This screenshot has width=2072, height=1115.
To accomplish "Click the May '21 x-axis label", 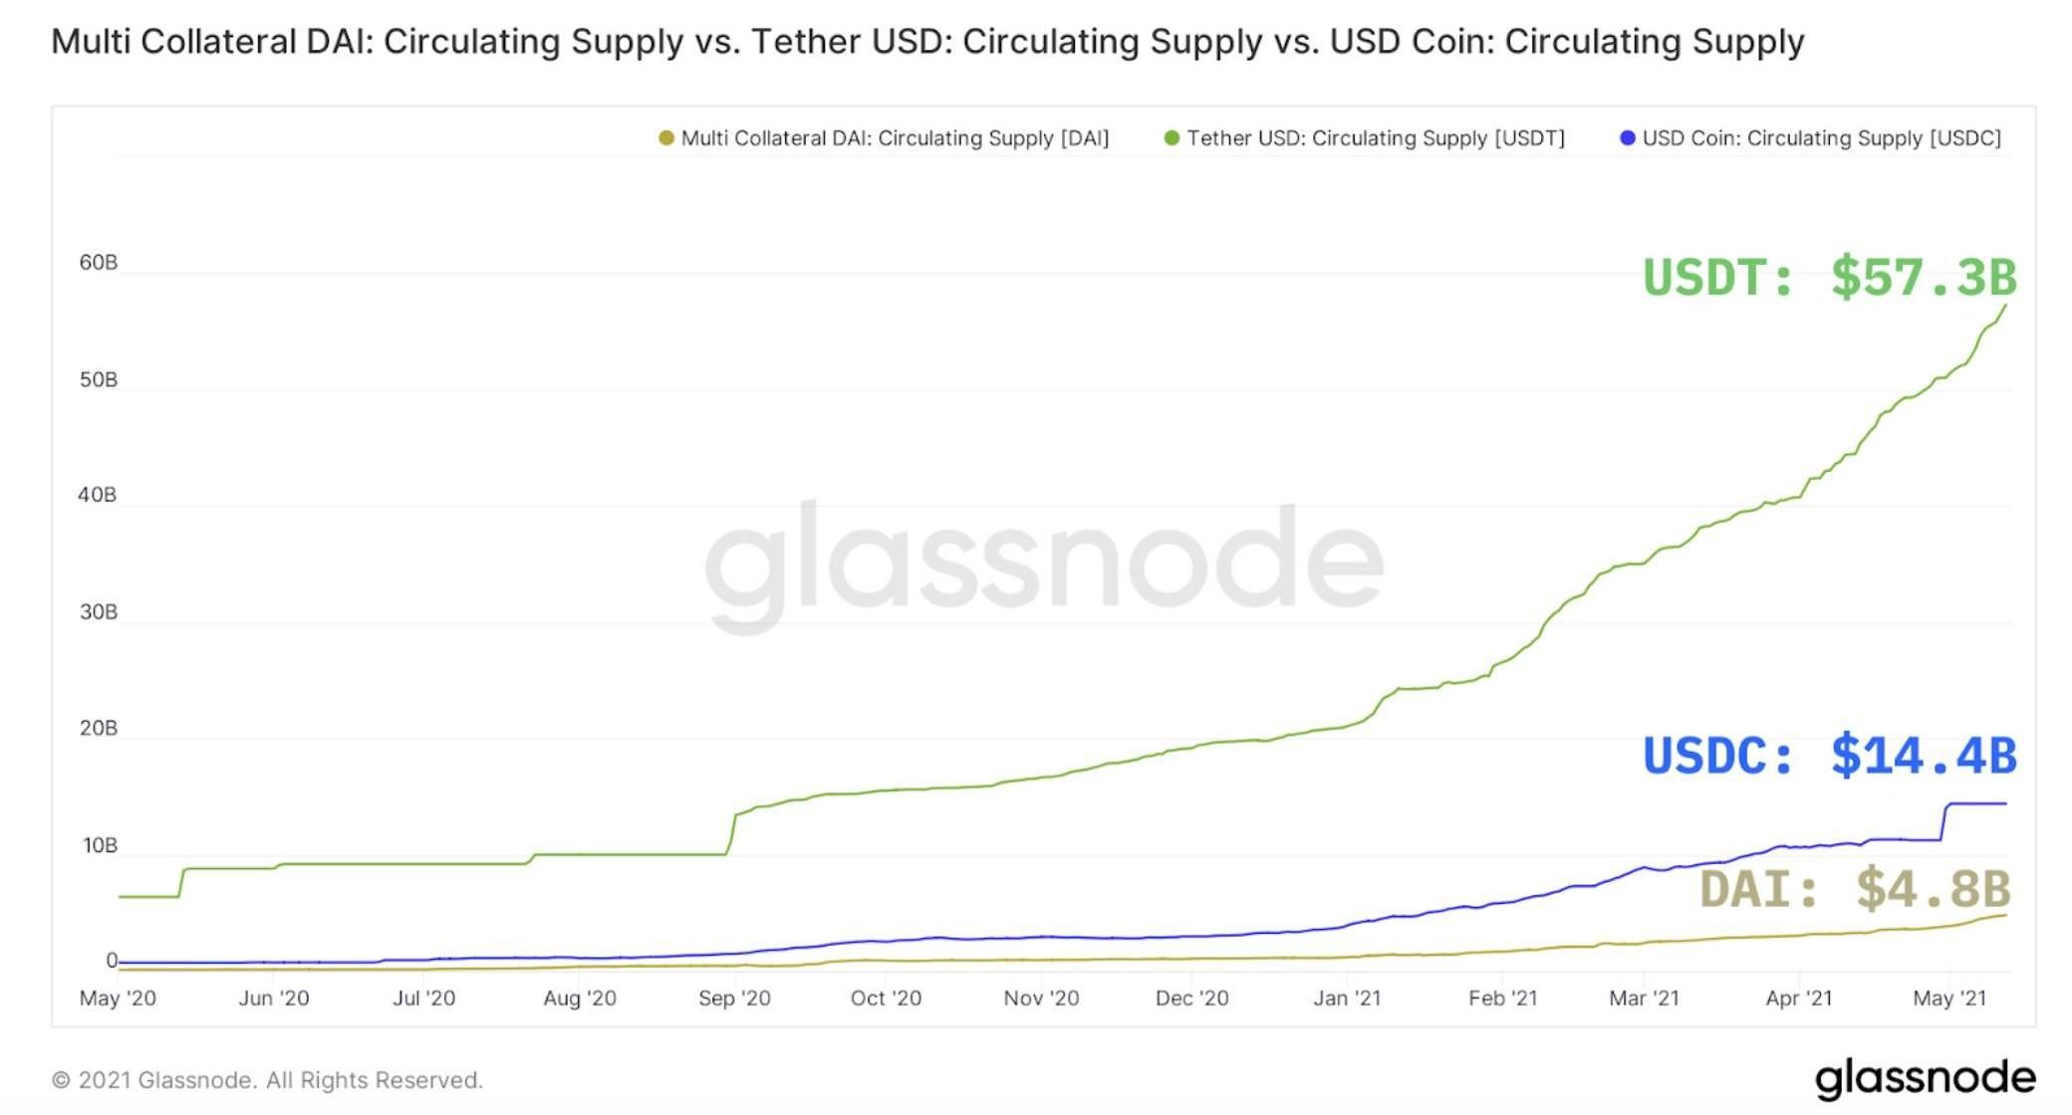I will point(1948,999).
